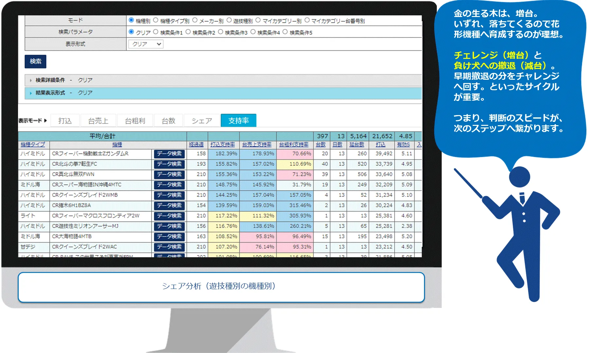Click the blue 検索 button
This screenshot has width=590, height=353.
click(x=35, y=61)
